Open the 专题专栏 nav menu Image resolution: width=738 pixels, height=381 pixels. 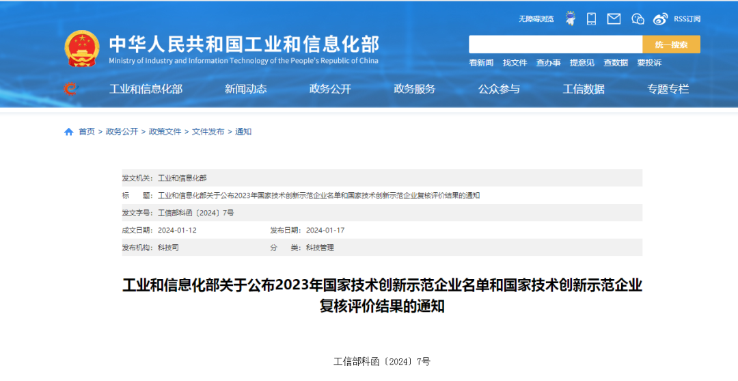pos(668,89)
